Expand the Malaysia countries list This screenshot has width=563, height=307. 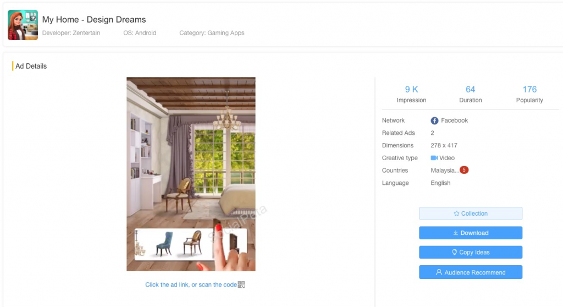(445, 171)
